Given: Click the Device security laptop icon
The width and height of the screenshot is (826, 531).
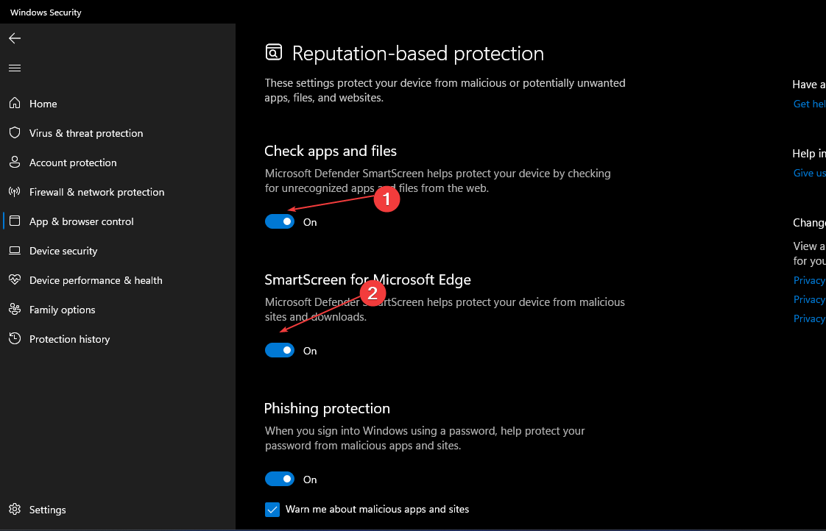Looking at the screenshot, I should [15, 251].
